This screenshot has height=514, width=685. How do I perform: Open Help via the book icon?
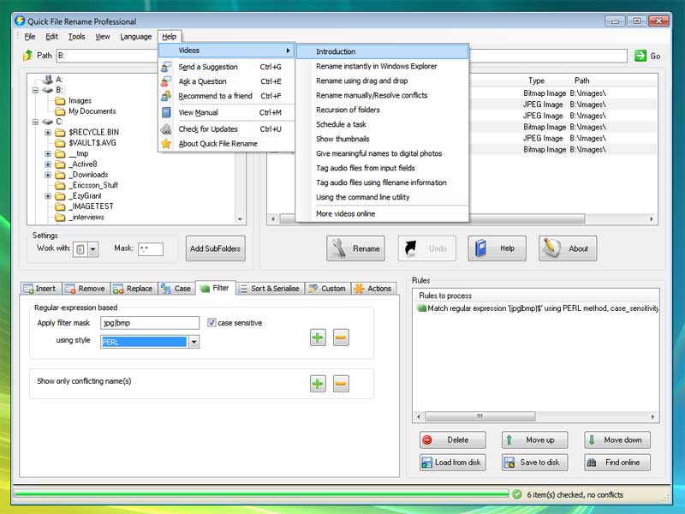pos(497,248)
